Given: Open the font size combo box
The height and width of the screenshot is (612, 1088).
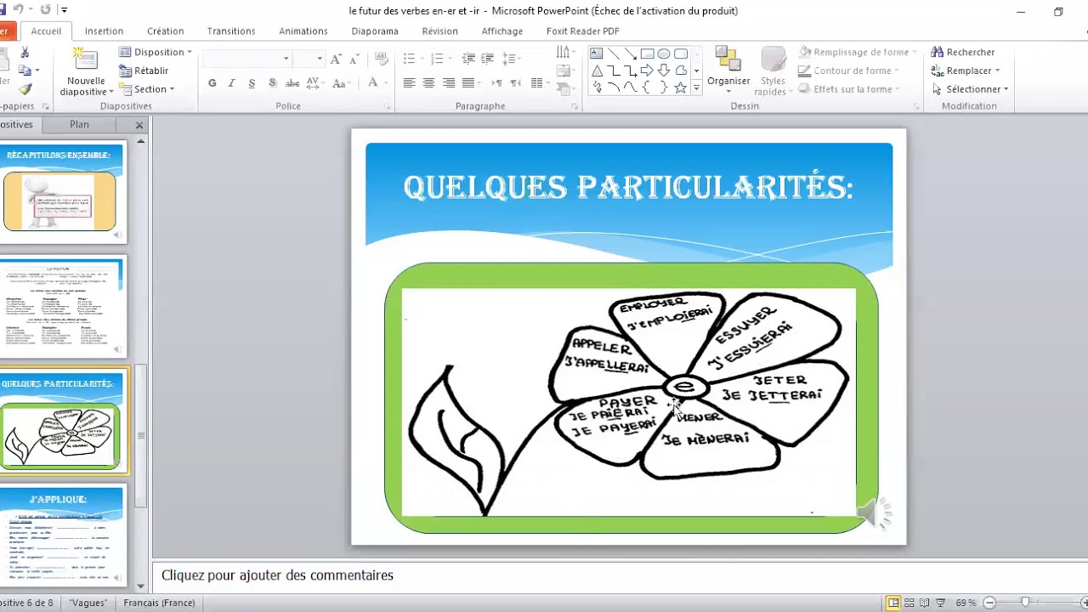Looking at the screenshot, I should point(309,59).
